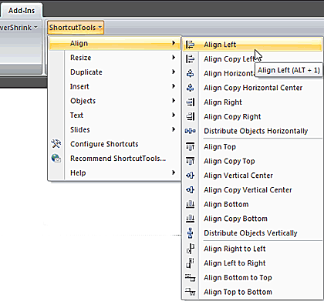Image resolution: width=324 pixels, height=301 pixels.
Task: Open the PowerShrink dropdown arrow
Action: (35, 27)
